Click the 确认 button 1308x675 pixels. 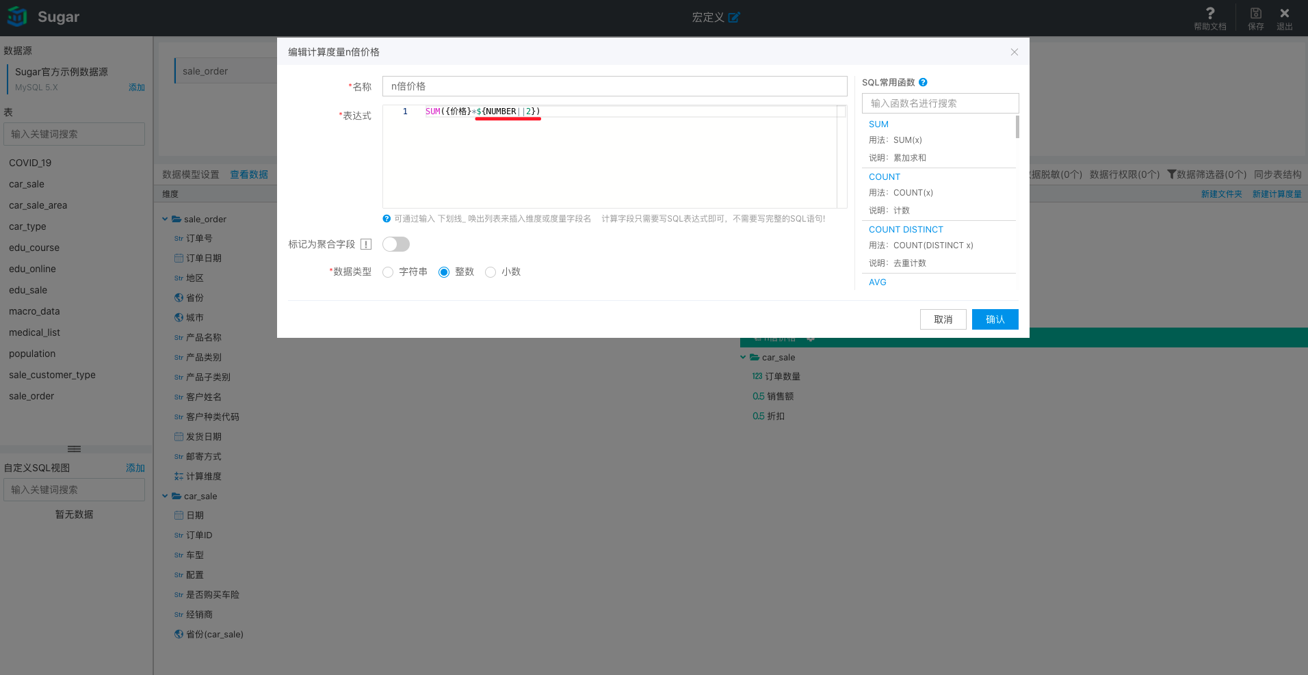tap(995, 319)
